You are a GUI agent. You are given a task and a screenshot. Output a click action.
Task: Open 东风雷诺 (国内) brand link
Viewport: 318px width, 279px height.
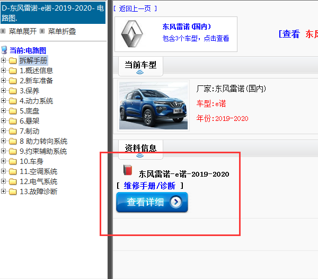[187, 27]
